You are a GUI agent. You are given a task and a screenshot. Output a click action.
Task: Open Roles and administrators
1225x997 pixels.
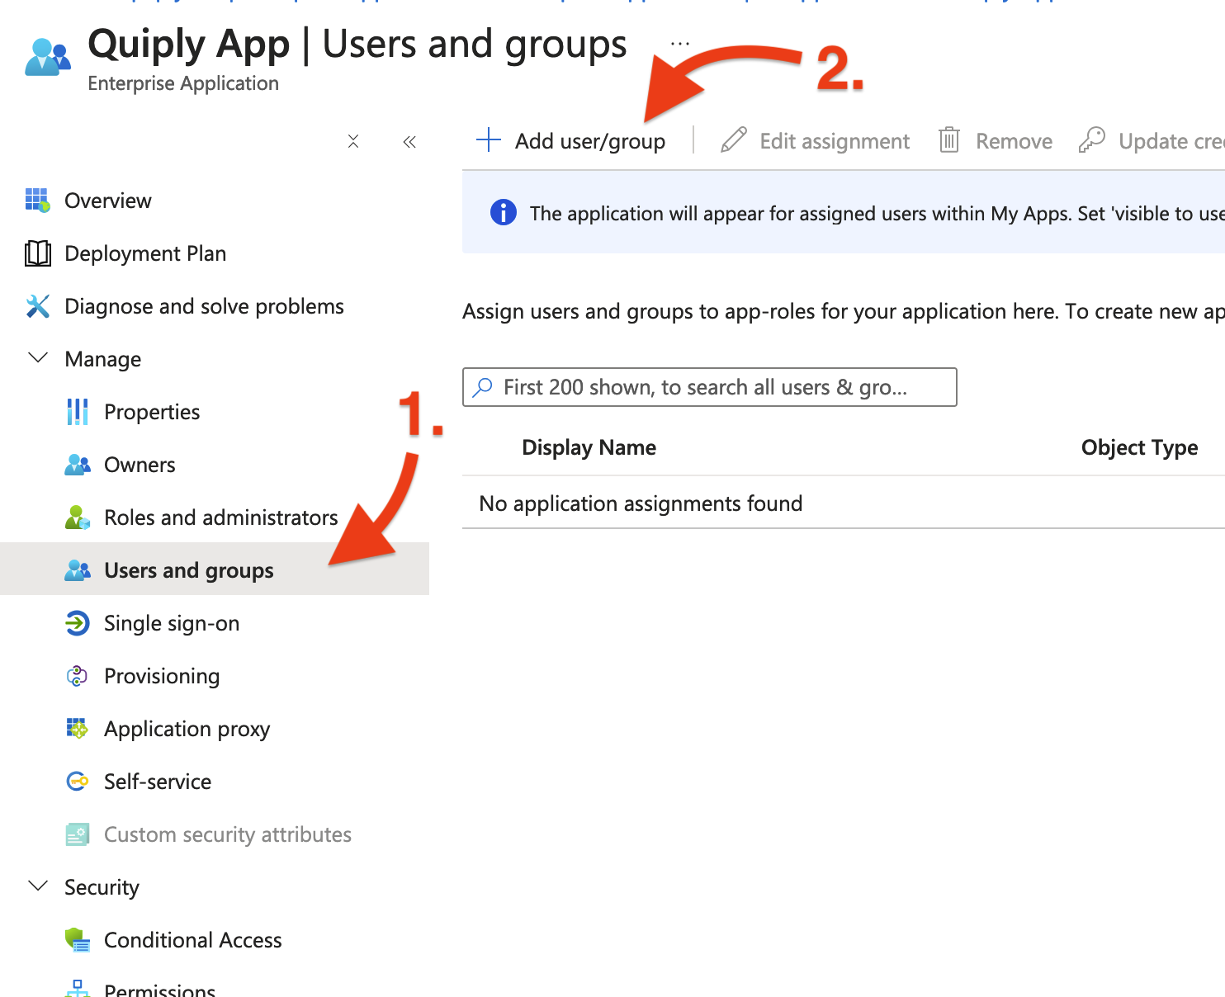tap(221, 517)
